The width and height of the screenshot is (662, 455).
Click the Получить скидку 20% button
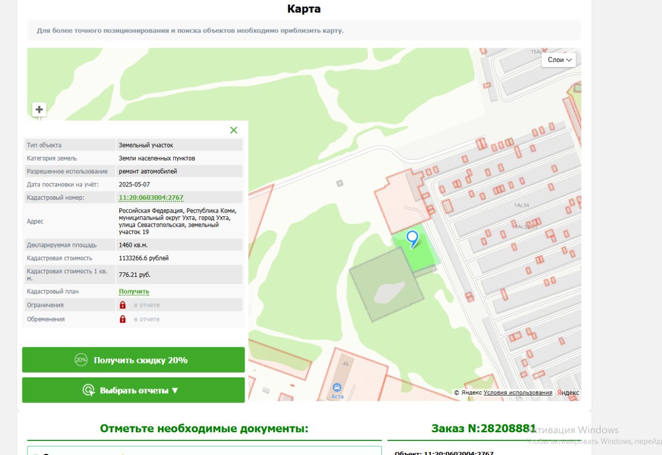point(133,360)
